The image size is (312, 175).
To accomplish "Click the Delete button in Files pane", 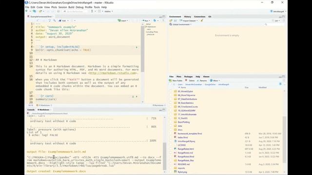I will click(190, 81).
